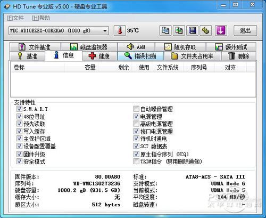
Task: Click the firmware version value 80.00A80
Action: (x=107, y=177)
